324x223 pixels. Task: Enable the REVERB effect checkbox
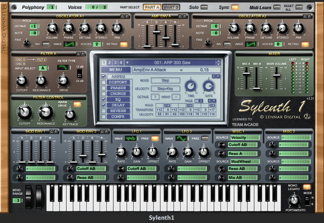pyautogui.click(x=104, y=111)
